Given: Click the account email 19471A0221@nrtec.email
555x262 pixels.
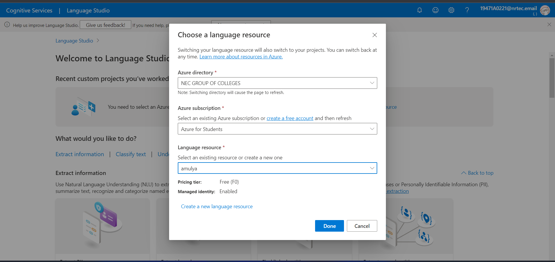Looking at the screenshot, I should [x=508, y=8].
